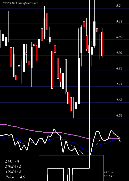
Task: Click the Price : 4.9 legend entry
Action: [x=15, y=177]
